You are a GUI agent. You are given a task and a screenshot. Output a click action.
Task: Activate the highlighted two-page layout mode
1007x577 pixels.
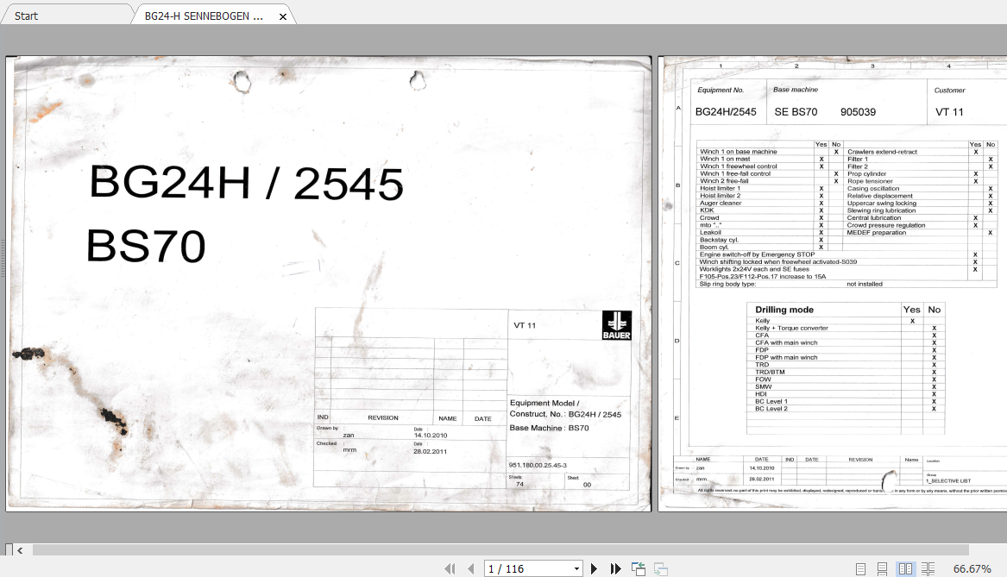[x=904, y=568]
